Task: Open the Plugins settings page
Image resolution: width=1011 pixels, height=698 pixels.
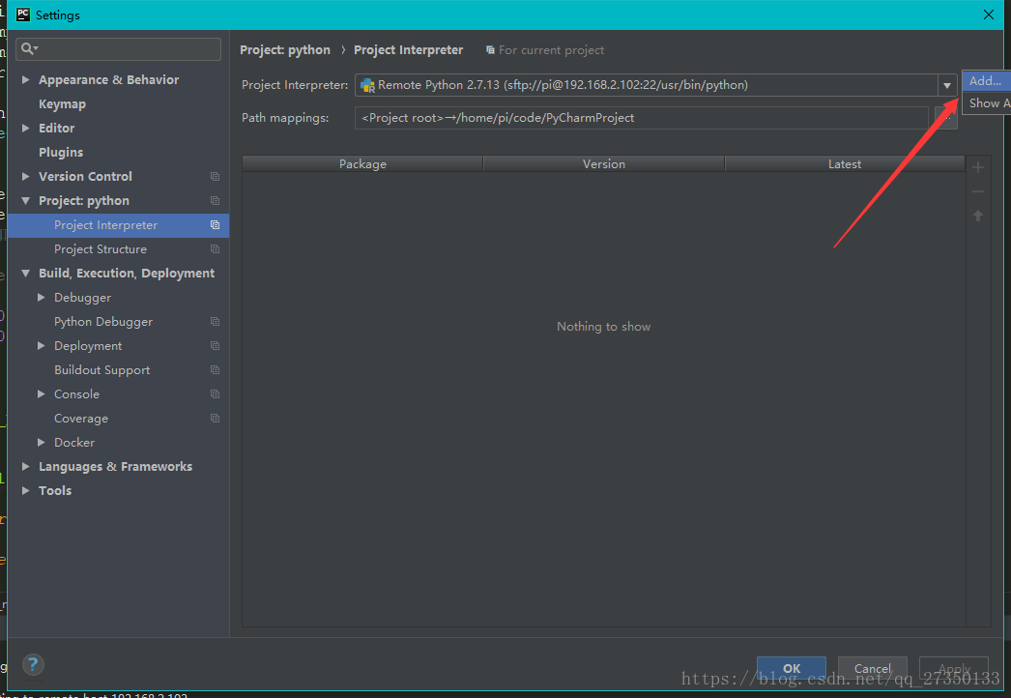Action: [61, 152]
